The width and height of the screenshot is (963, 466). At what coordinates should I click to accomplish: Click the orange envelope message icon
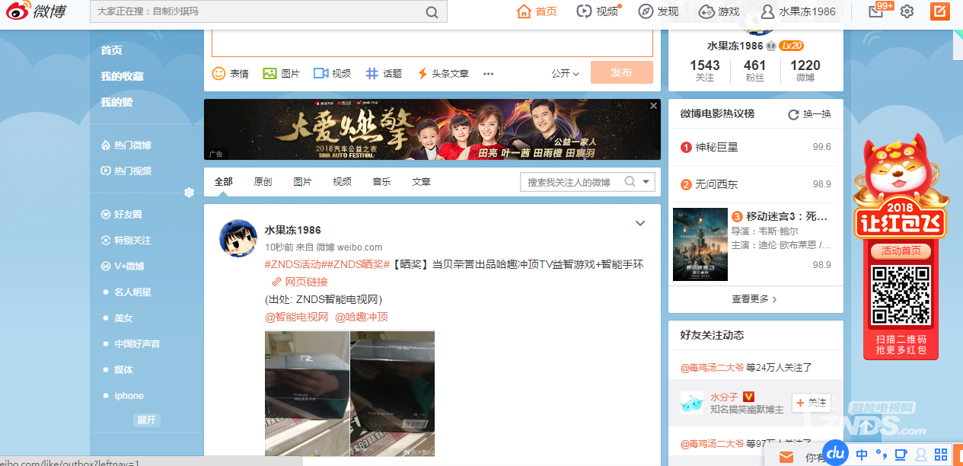click(786, 457)
